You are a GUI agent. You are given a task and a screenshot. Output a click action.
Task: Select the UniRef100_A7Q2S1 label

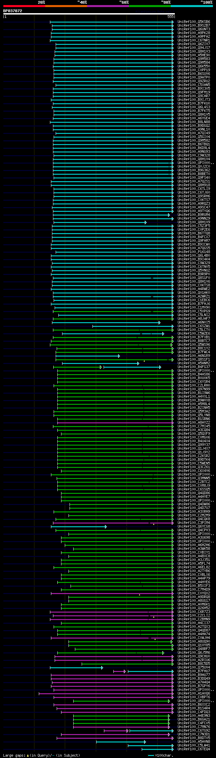pyautogui.click(x=194, y=181)
